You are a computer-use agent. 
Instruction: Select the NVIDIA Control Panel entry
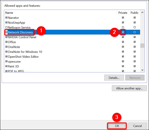point(22,37)
